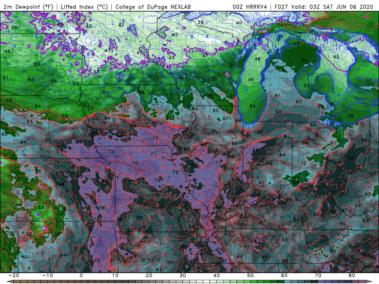The width and height of the screenshot is (379, 284).
Task: Click the 20 label on the color scale
Action: (149, 275)
